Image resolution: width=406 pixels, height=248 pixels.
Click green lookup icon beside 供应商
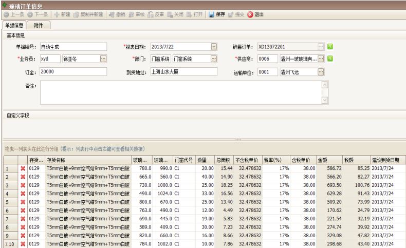(330, 59)
